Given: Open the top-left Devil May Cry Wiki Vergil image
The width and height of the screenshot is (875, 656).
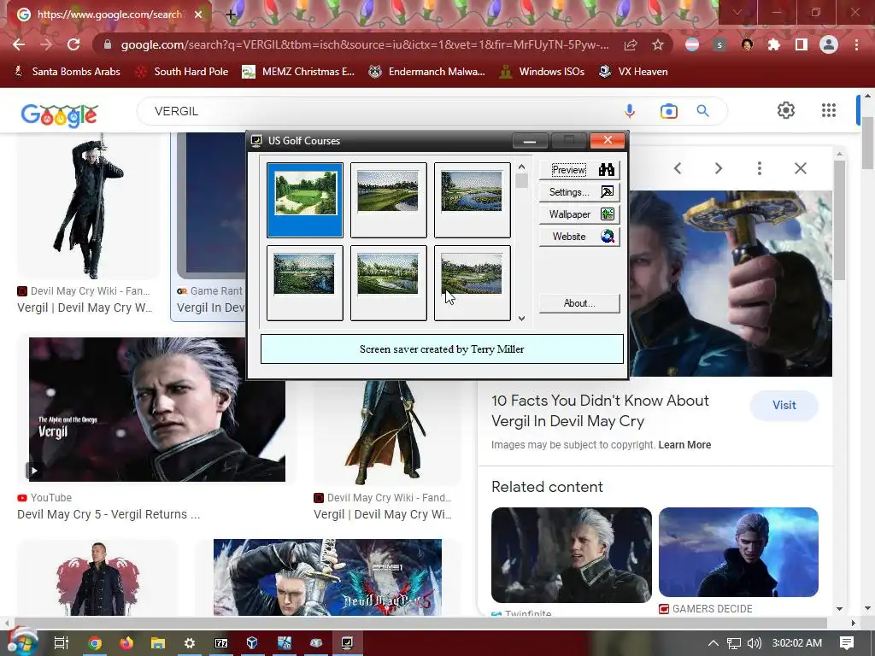Looking at the screenshot, I should coord(88,205).
